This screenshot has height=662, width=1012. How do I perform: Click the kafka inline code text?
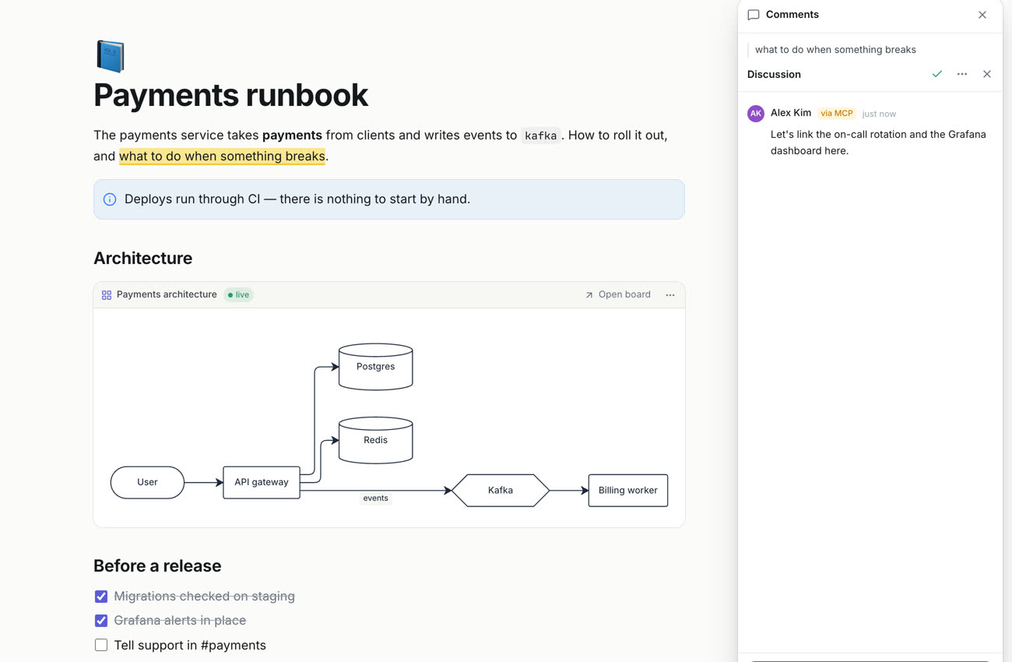point(540,136)
